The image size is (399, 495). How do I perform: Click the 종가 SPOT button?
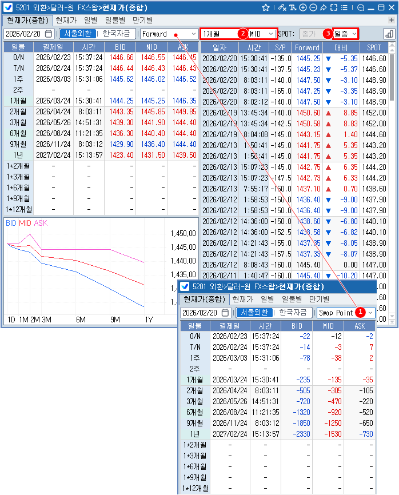tap(308, 34)
